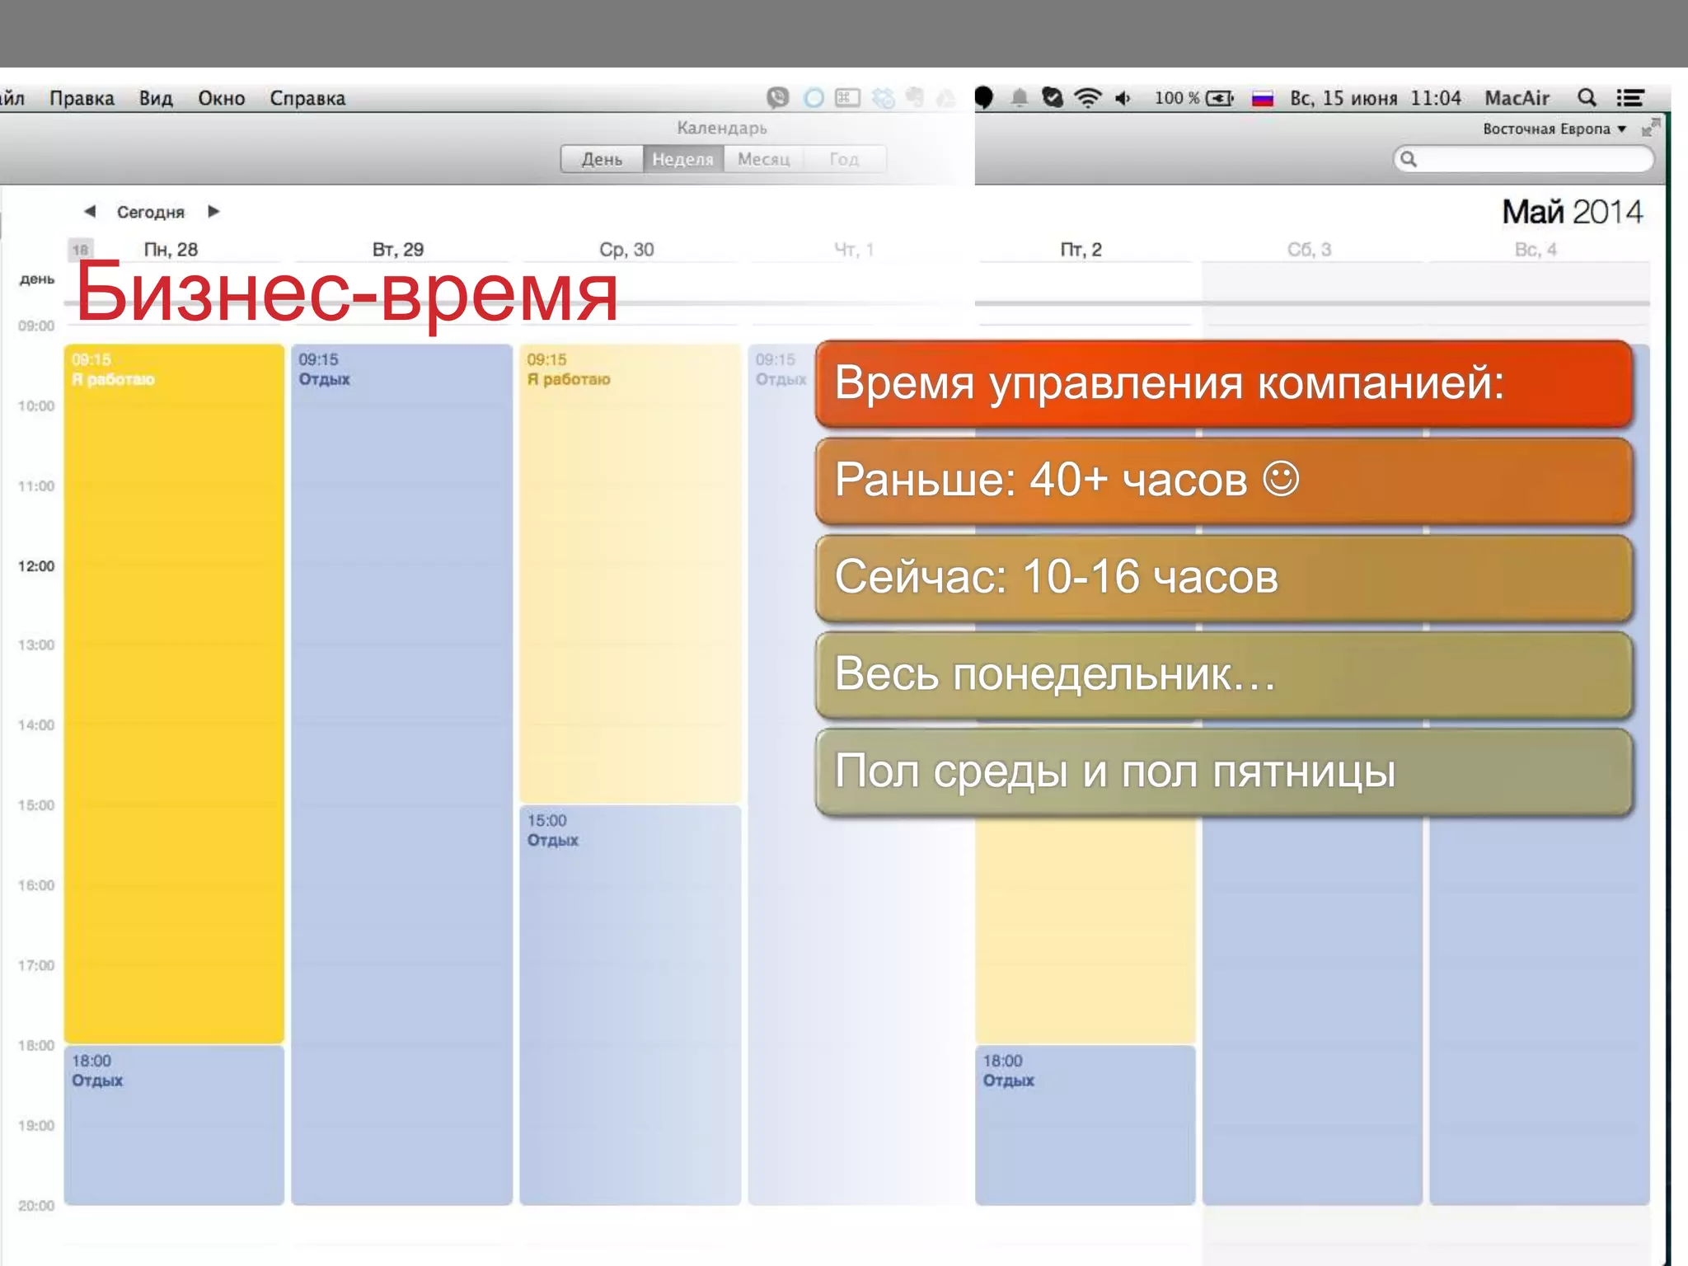This screenshot has width=1688, height=1266.
Task: Select Tuesday 09:15 Отдых event
Action: click(401, 775)
